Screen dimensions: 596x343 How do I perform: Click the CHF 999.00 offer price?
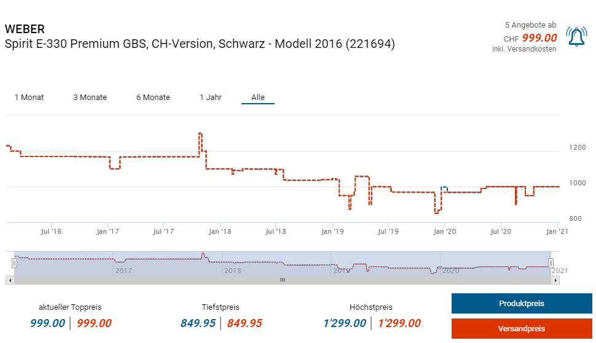click(x=539, y=38)
